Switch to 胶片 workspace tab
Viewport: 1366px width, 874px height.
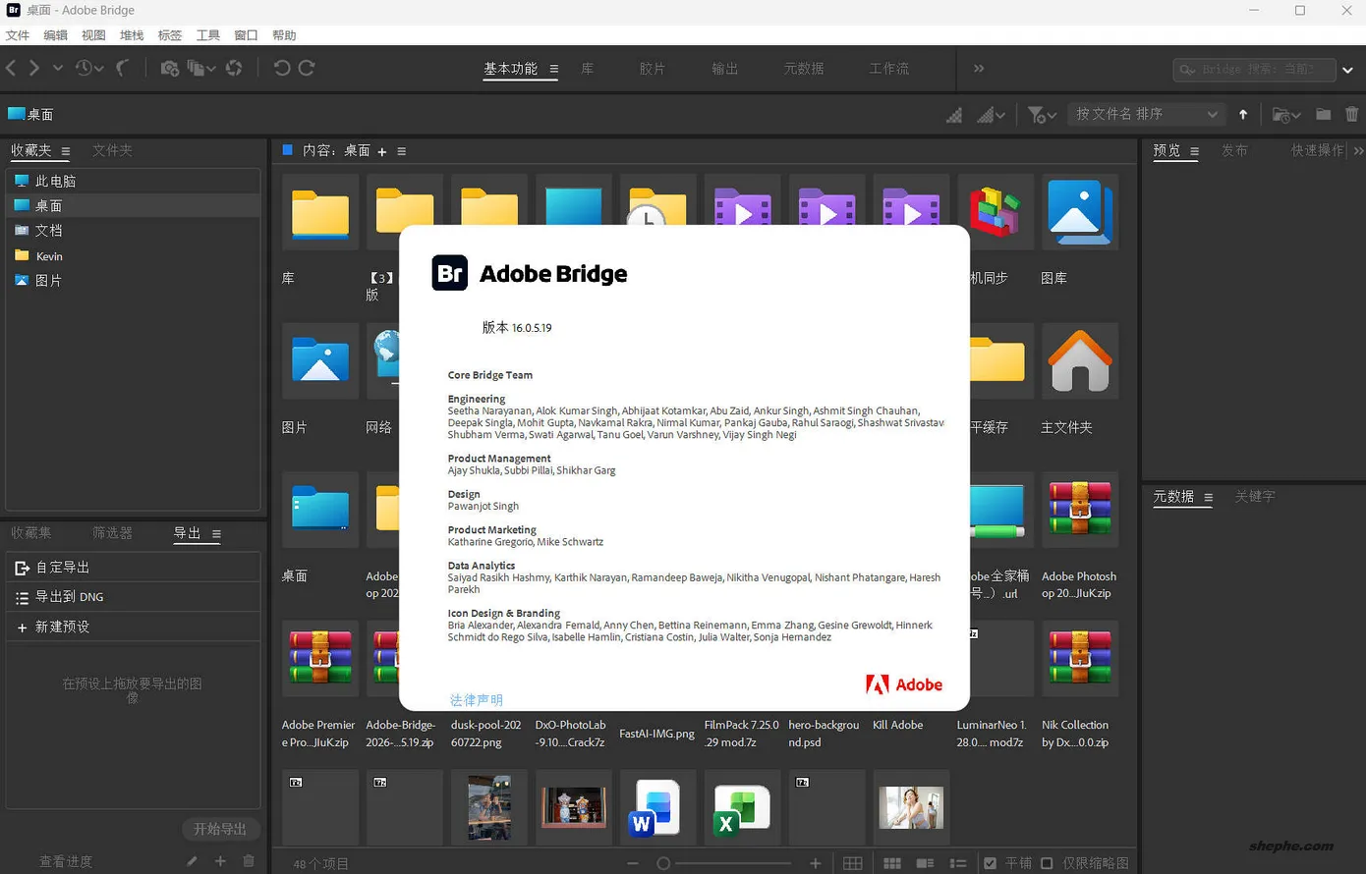(x=652, y=69)
